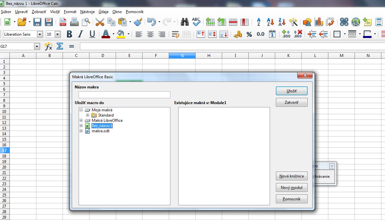This screenshot has height=220, width=385.
Task: Insert a hyperlink with the globe icon
Action: [356, 22]
